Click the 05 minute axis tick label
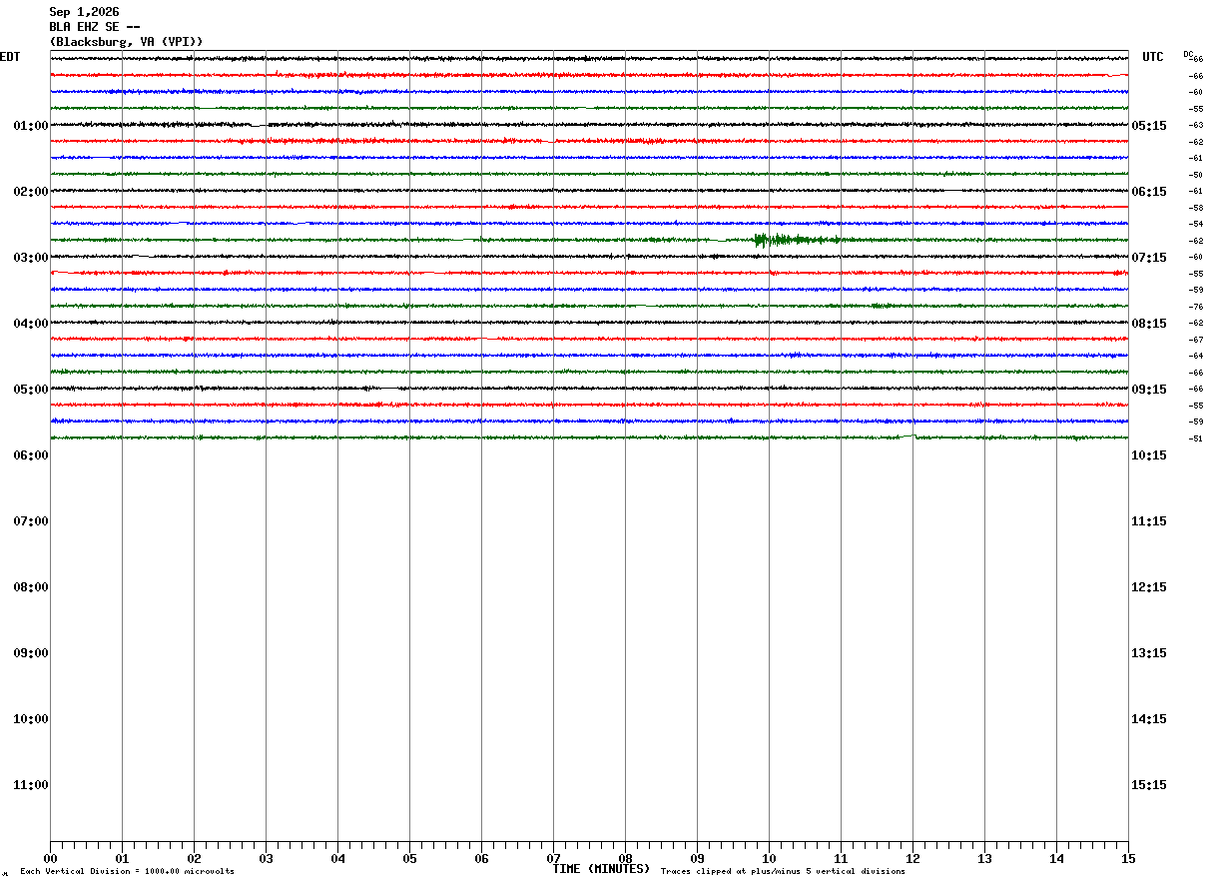The width and height of the screenshot is (1208, 885). 409,858
